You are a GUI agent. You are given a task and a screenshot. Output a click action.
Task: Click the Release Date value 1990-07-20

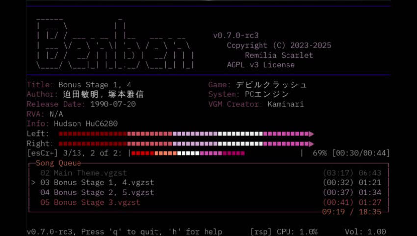click(x=113, y=104)
